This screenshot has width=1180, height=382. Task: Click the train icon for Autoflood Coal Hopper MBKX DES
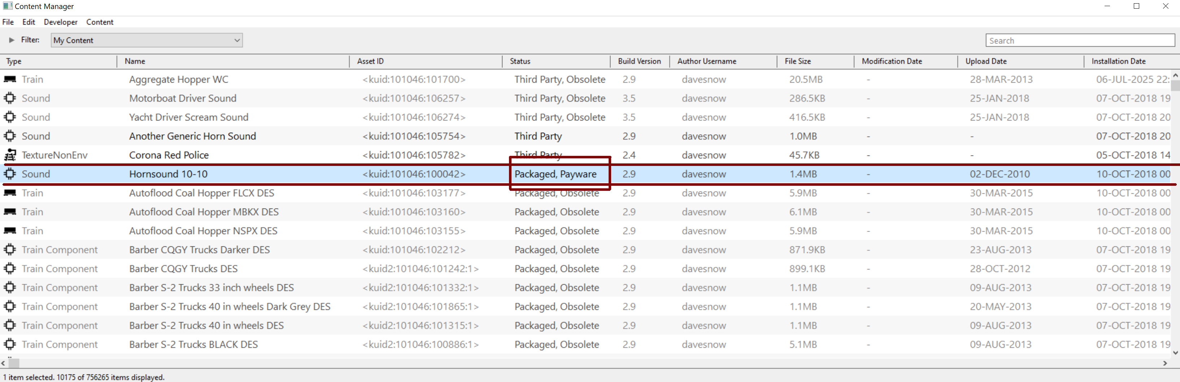[10, 212]
